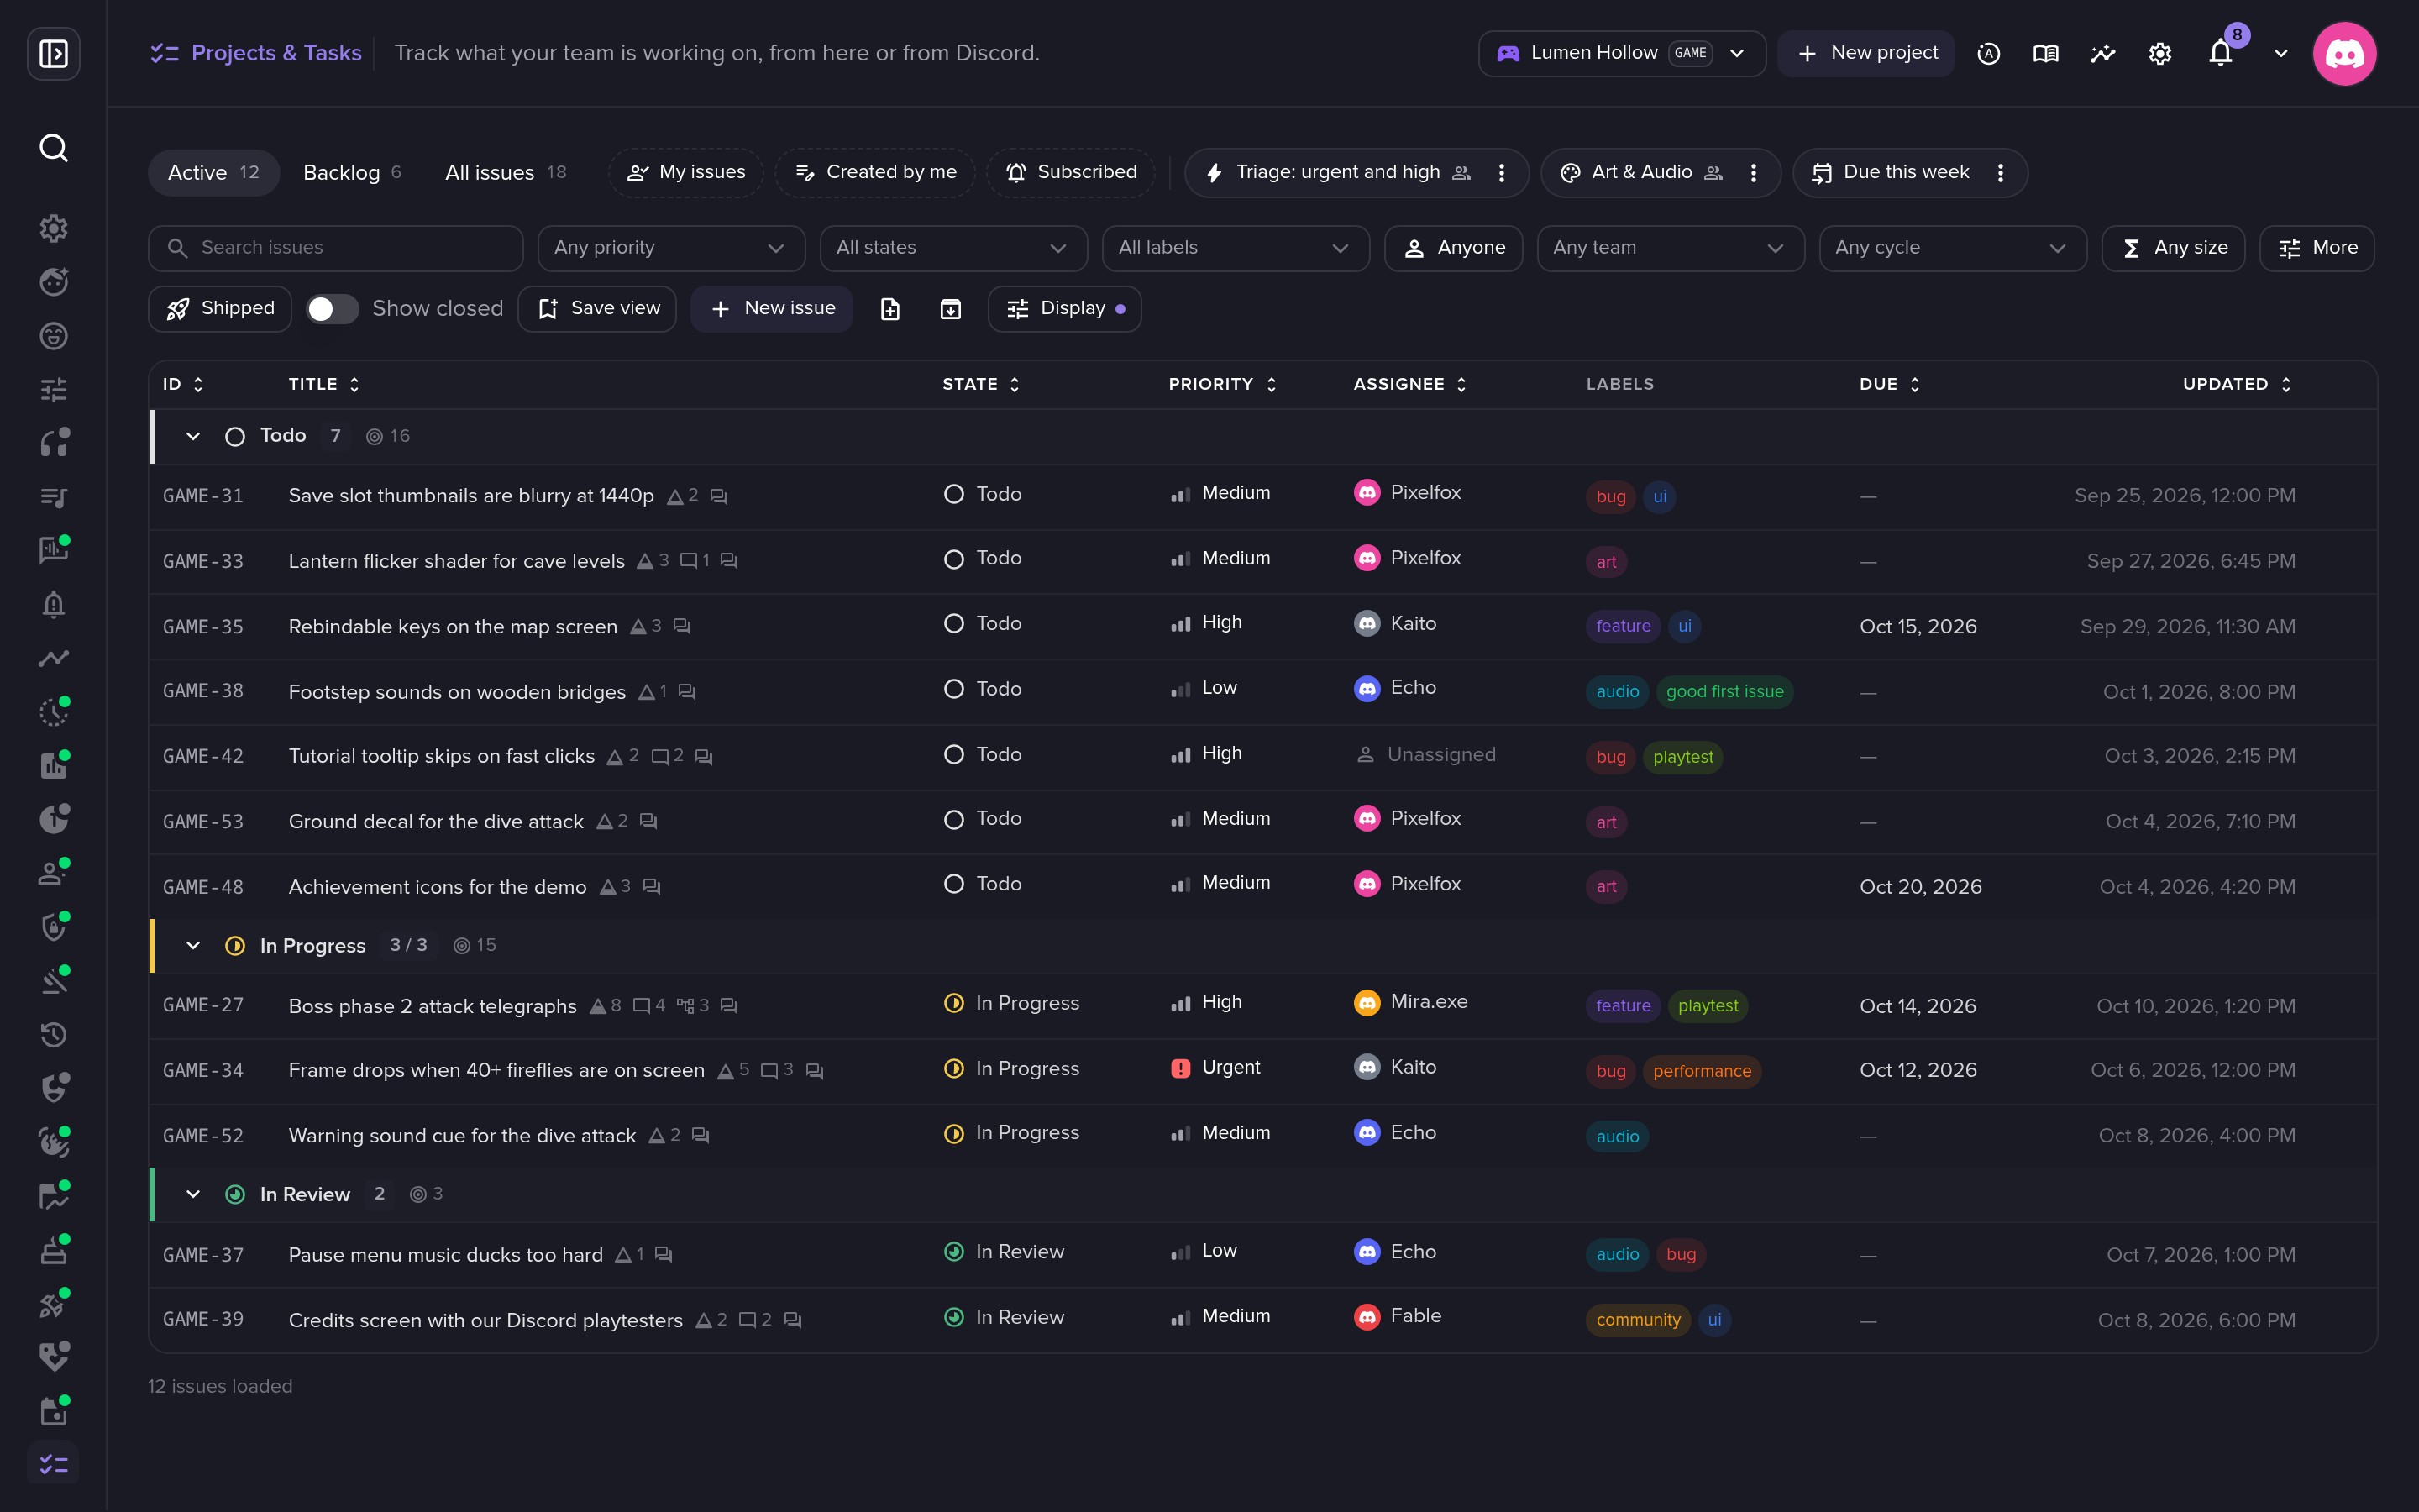Click the performance label on GAME-34
The height and width of the screenshot is (1512, 2419).
[x=1702, y=1071]
